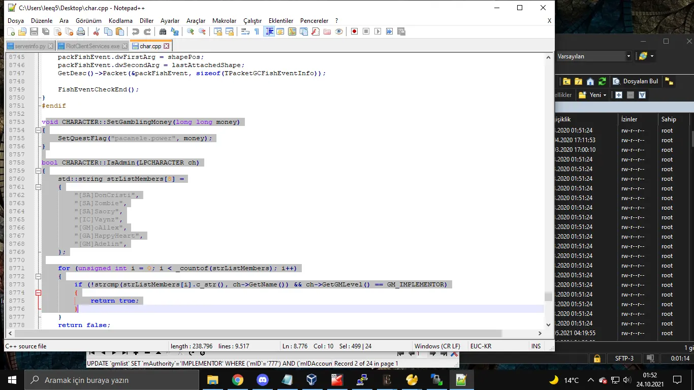Switch to the serverinfo.py tab
The image size is (694, 390).
tap(30, 46)
